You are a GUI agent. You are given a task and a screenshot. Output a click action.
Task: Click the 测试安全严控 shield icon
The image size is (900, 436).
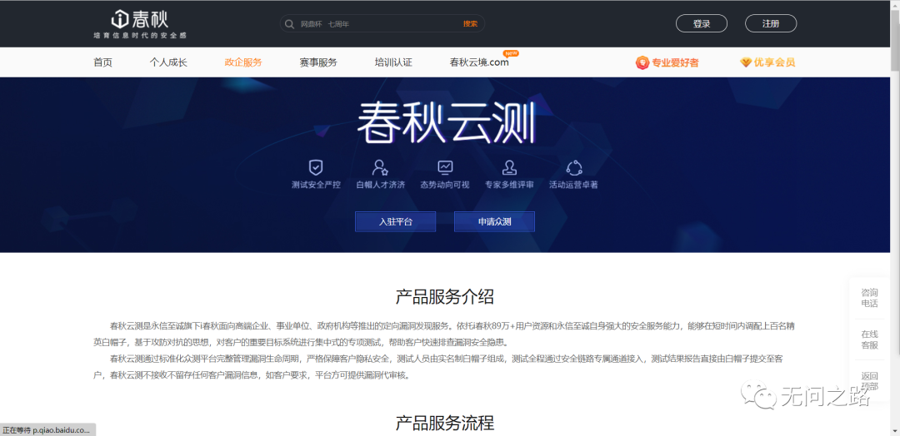coord(316,167)
